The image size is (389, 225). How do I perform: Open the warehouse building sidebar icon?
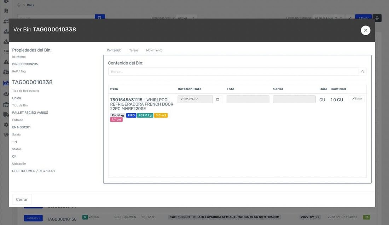coord(6,104)
